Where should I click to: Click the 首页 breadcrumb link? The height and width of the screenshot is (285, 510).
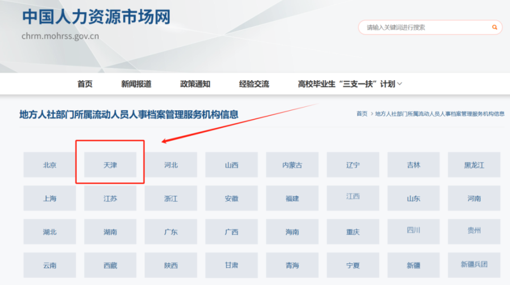[362, 114]
